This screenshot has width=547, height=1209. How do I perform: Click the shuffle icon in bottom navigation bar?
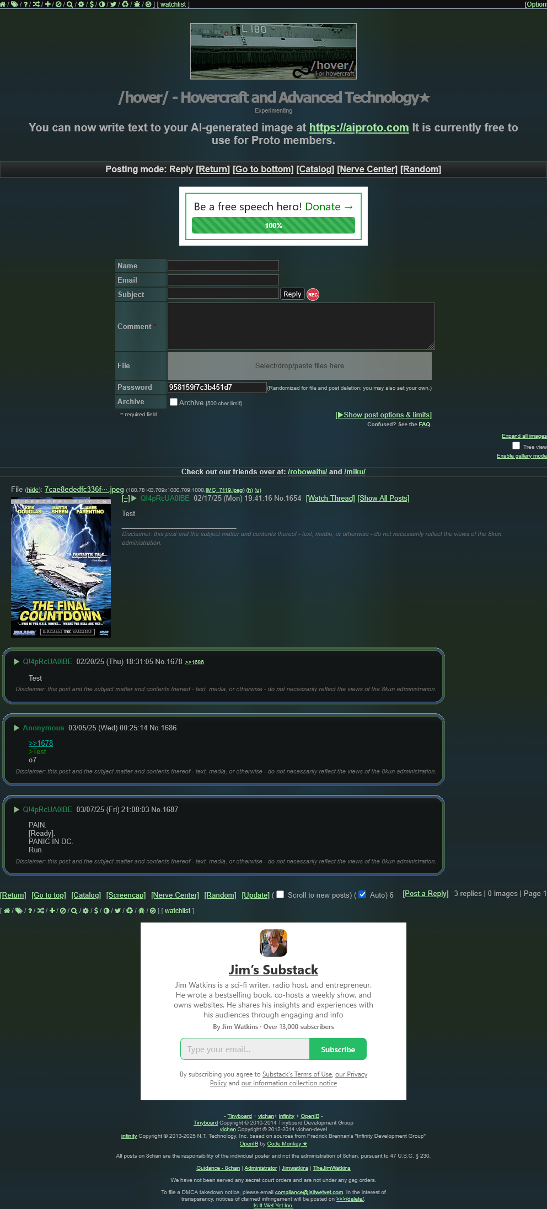coord(41,911)
